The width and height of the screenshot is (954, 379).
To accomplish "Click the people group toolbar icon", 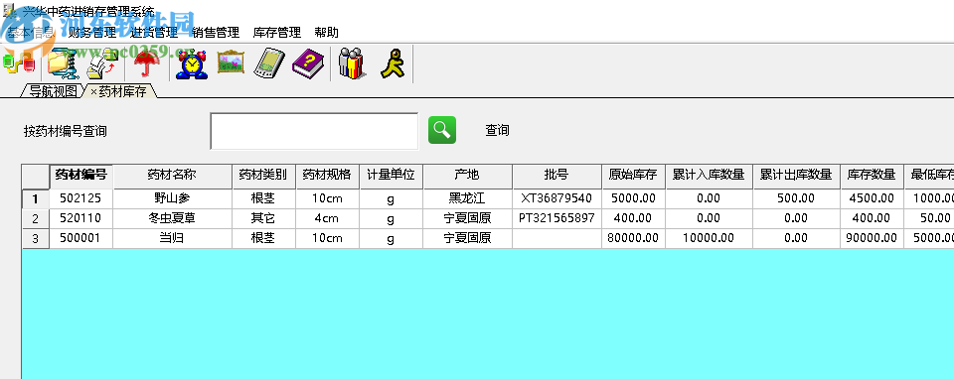I will pos(351,63).
